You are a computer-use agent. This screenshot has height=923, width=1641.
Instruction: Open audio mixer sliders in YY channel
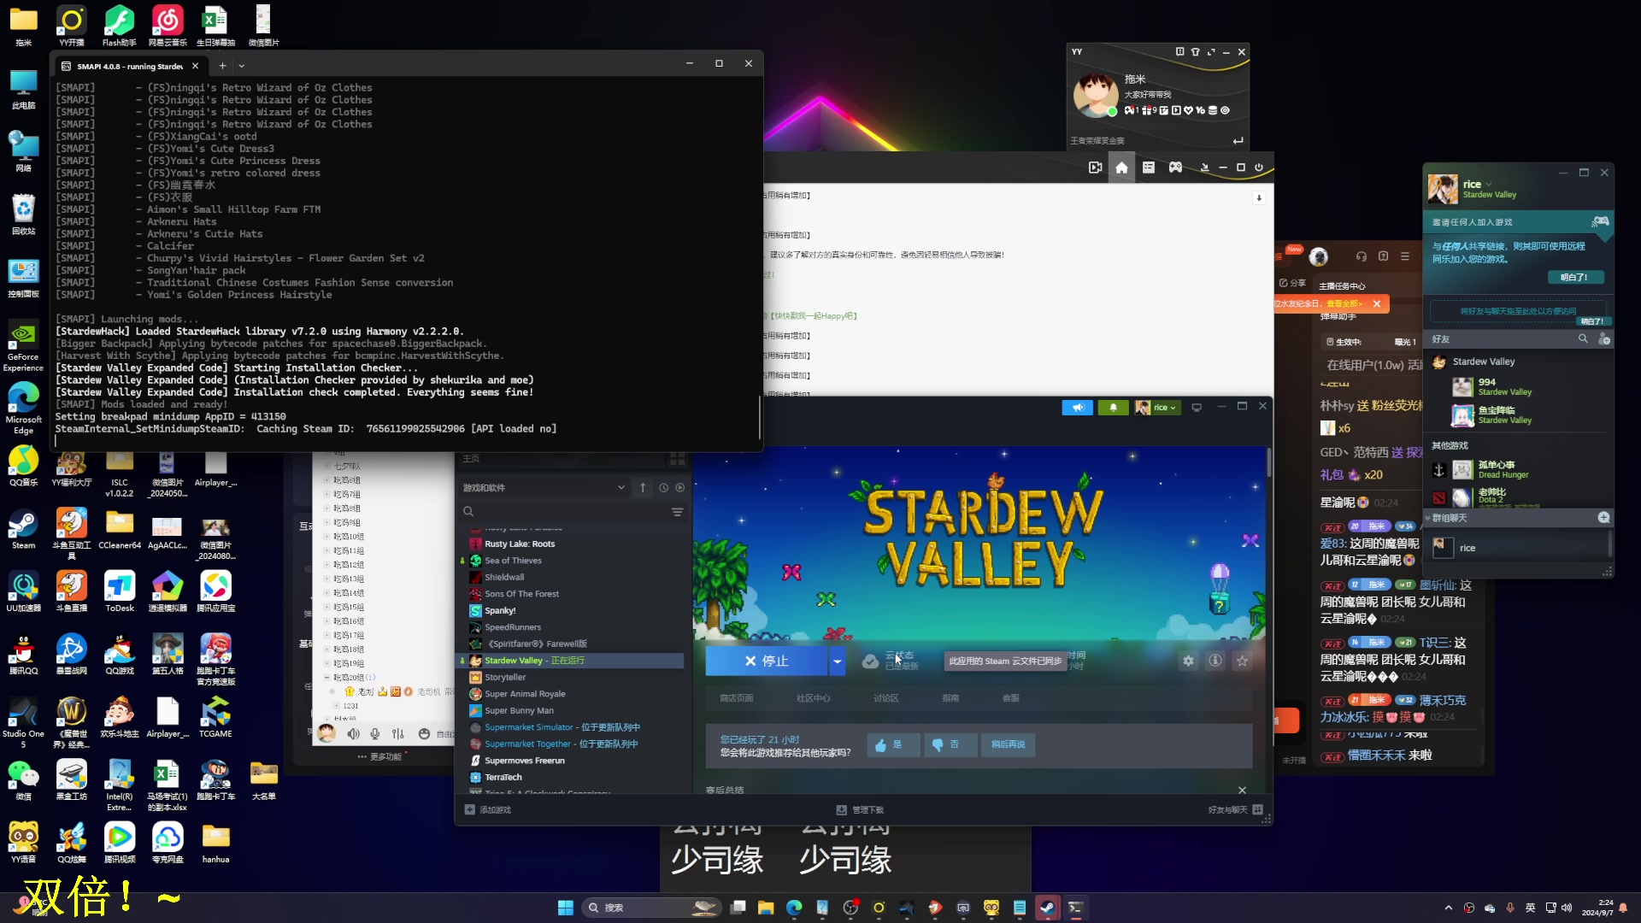398,734
